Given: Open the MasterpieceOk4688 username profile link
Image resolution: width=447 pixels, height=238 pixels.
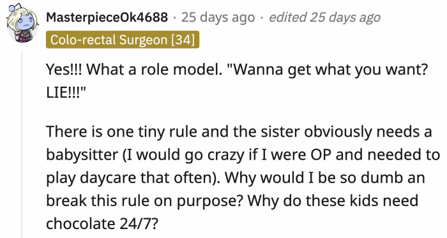Looking at the screenshot, I should (107, 18).
